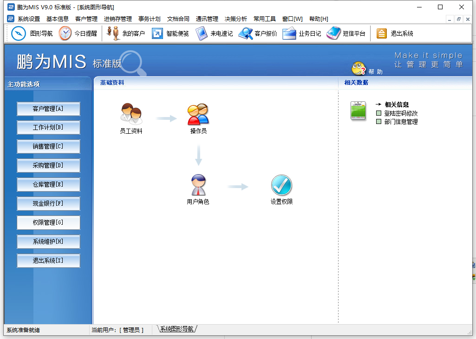Open 员工资料 in the flowchart
This screenshot has width=476, height=339.
[x=131, y=113]
